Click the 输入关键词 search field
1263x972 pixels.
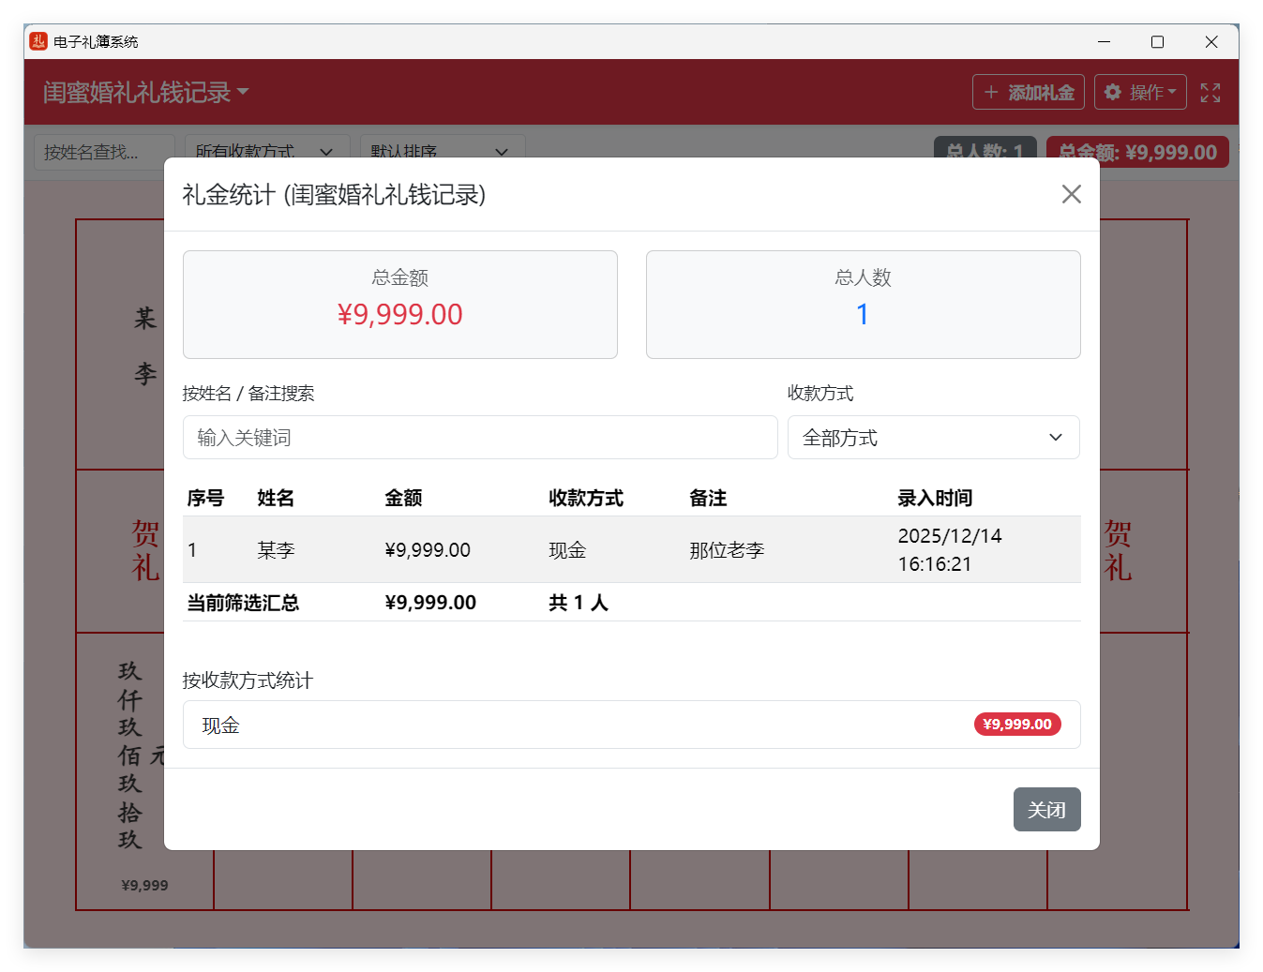[x=480, y=437]
